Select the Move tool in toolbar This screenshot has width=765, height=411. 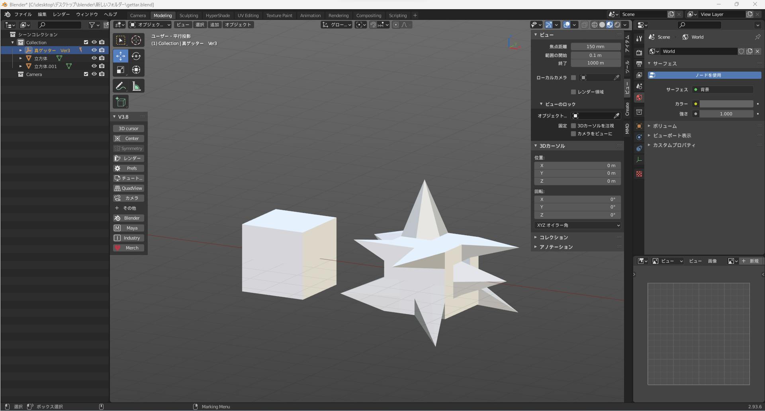coord(120,56)
